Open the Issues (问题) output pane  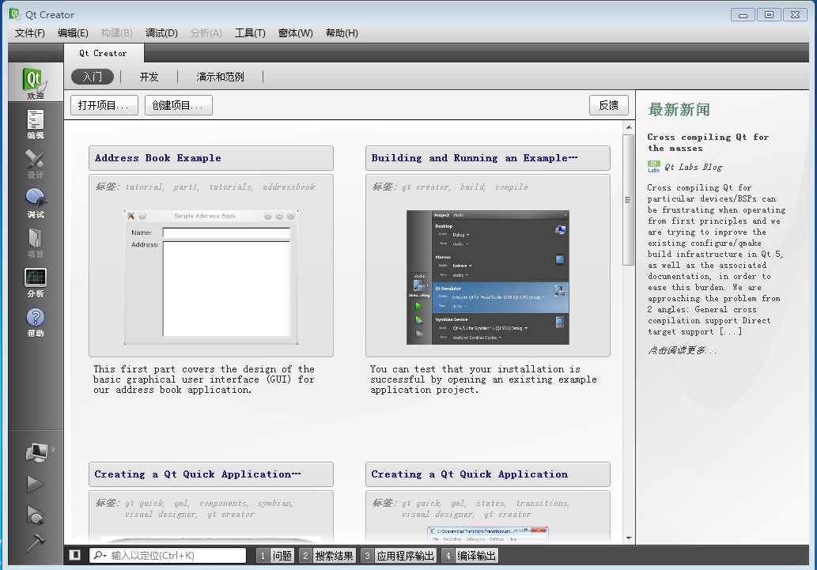click(276, 556)
